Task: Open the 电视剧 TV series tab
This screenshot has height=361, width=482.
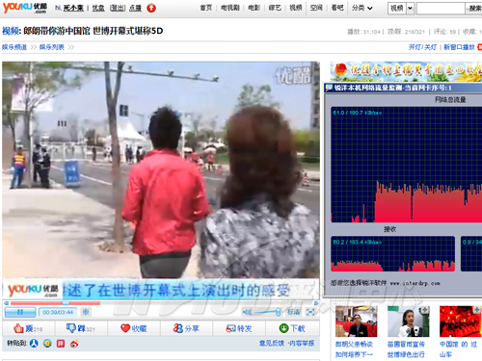Action: pos(230,8)
